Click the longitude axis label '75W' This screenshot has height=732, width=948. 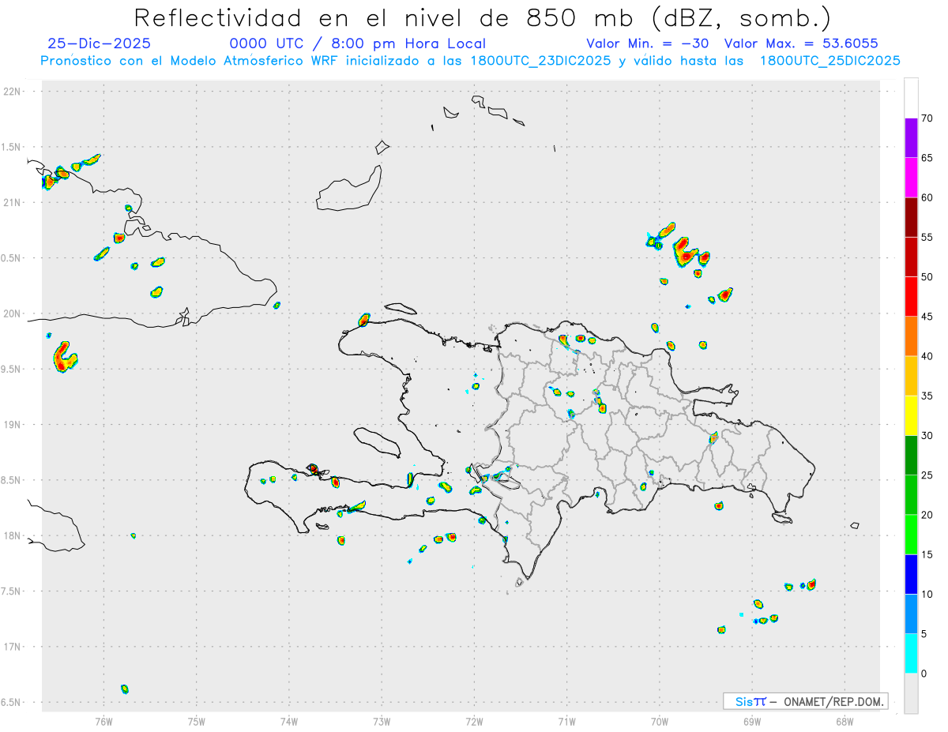point(197,722)
